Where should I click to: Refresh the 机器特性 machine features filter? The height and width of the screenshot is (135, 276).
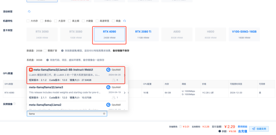[x=124, y=21]
